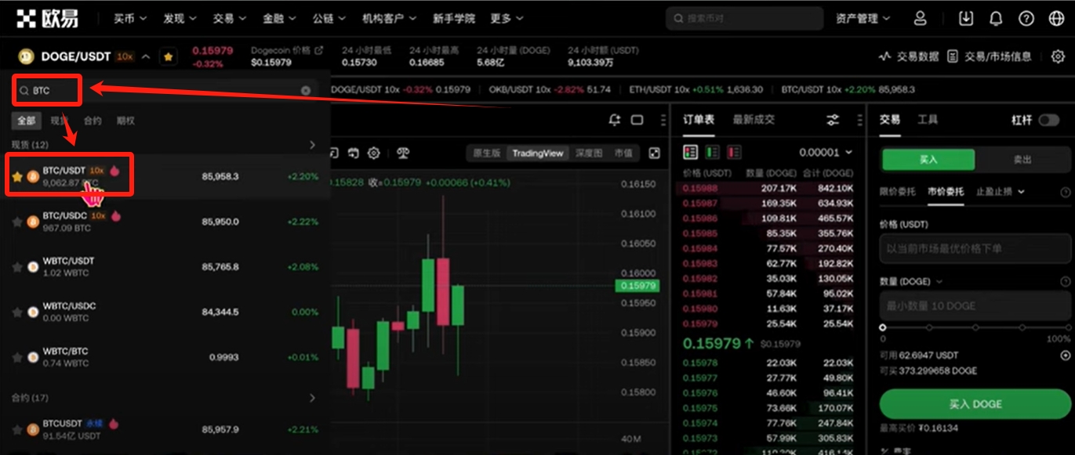Open the 发现 dropdown menu
The image size is (1075, 455).
coord(180,18)
